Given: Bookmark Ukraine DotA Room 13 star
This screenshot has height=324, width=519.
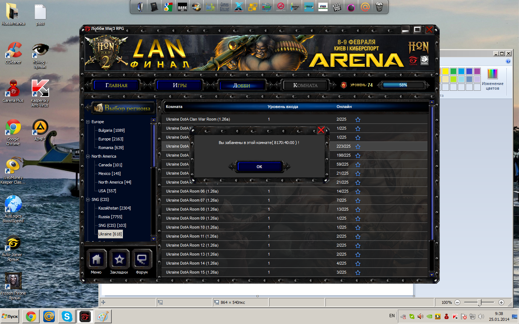Looking at the screenshot, I should pos(358,255).
